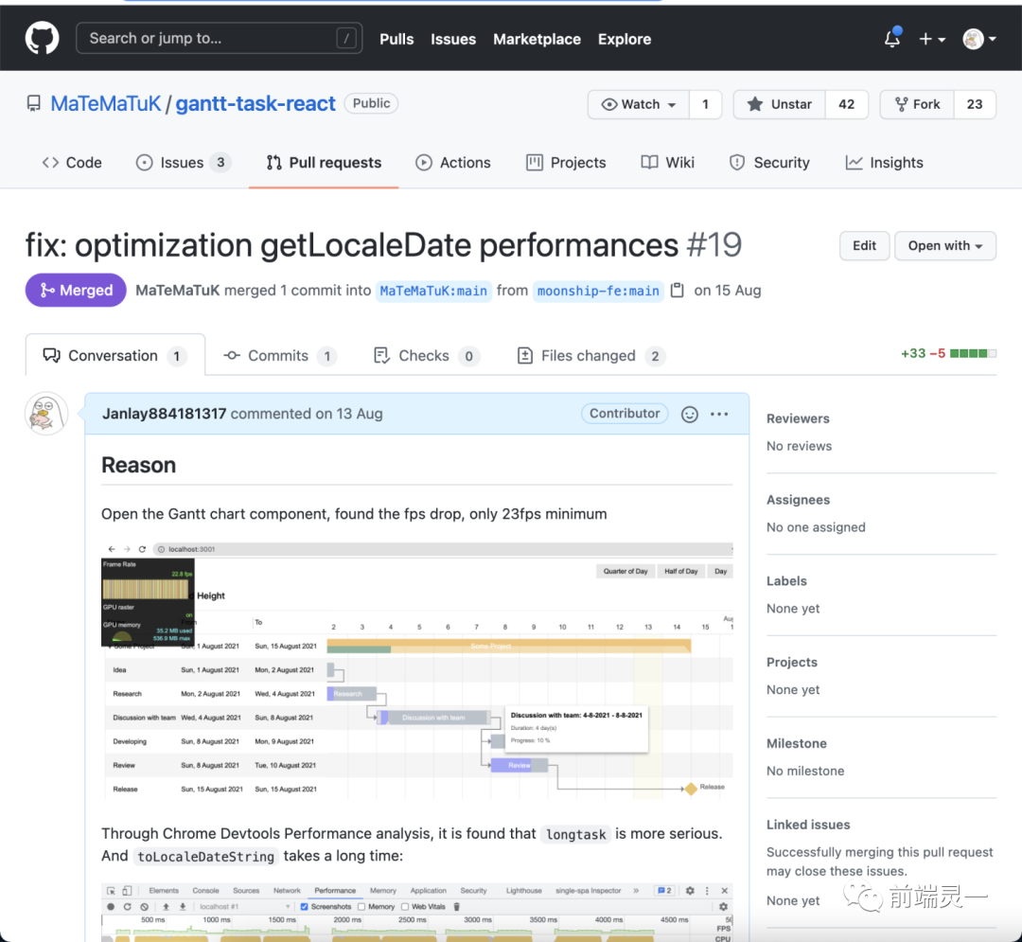Select the Commits tab
Screen dimensions: 1022x942
[x=279, y=355]
